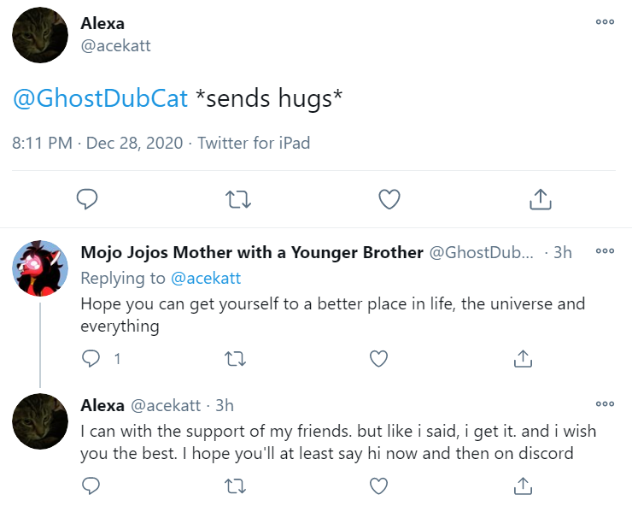Viewport: 632px width, 506px height.
Task: Like the "better place in life" reply
Action: click(x=378, y=359)
